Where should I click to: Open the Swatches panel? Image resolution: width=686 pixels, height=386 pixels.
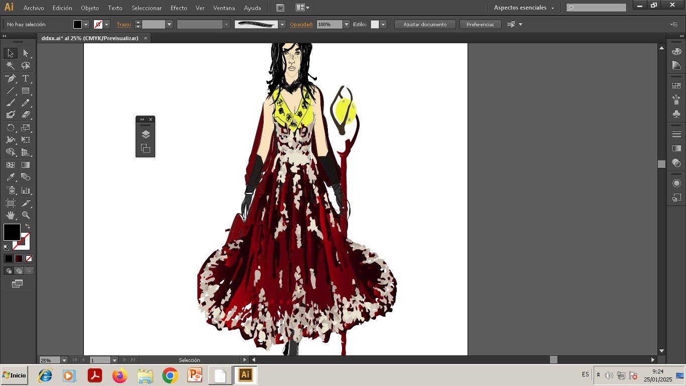tap(676, 86)
